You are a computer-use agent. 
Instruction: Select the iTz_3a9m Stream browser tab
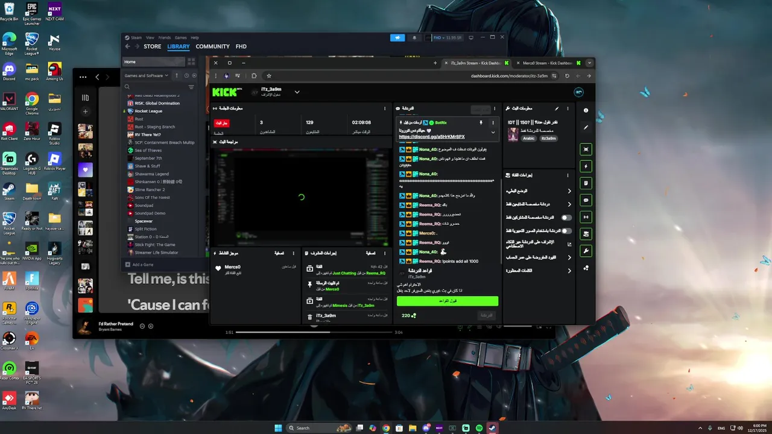pyautogui.click(x=476, y=63)
